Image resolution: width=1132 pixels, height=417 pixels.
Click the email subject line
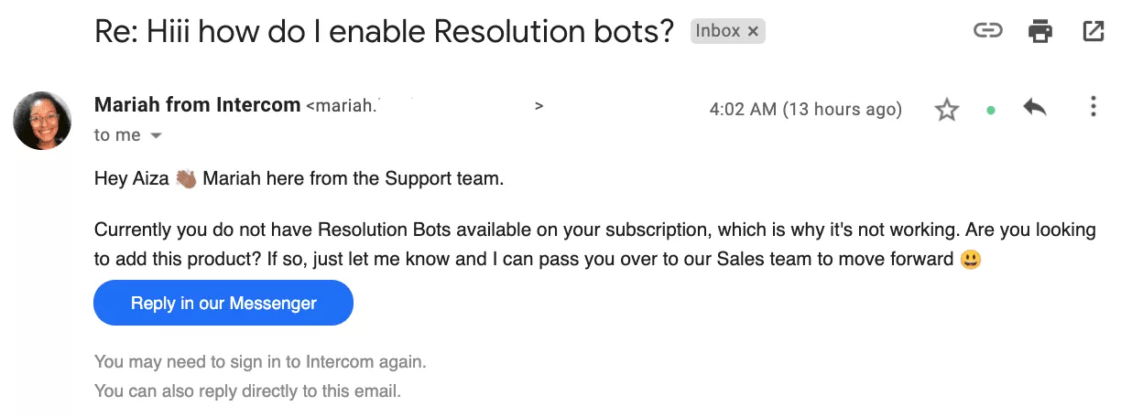point(385,33)
